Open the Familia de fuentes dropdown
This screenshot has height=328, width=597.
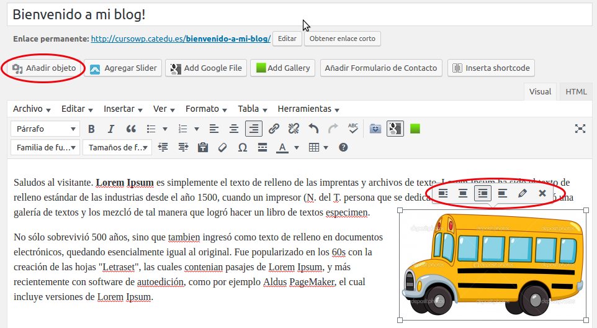(45, 147)
